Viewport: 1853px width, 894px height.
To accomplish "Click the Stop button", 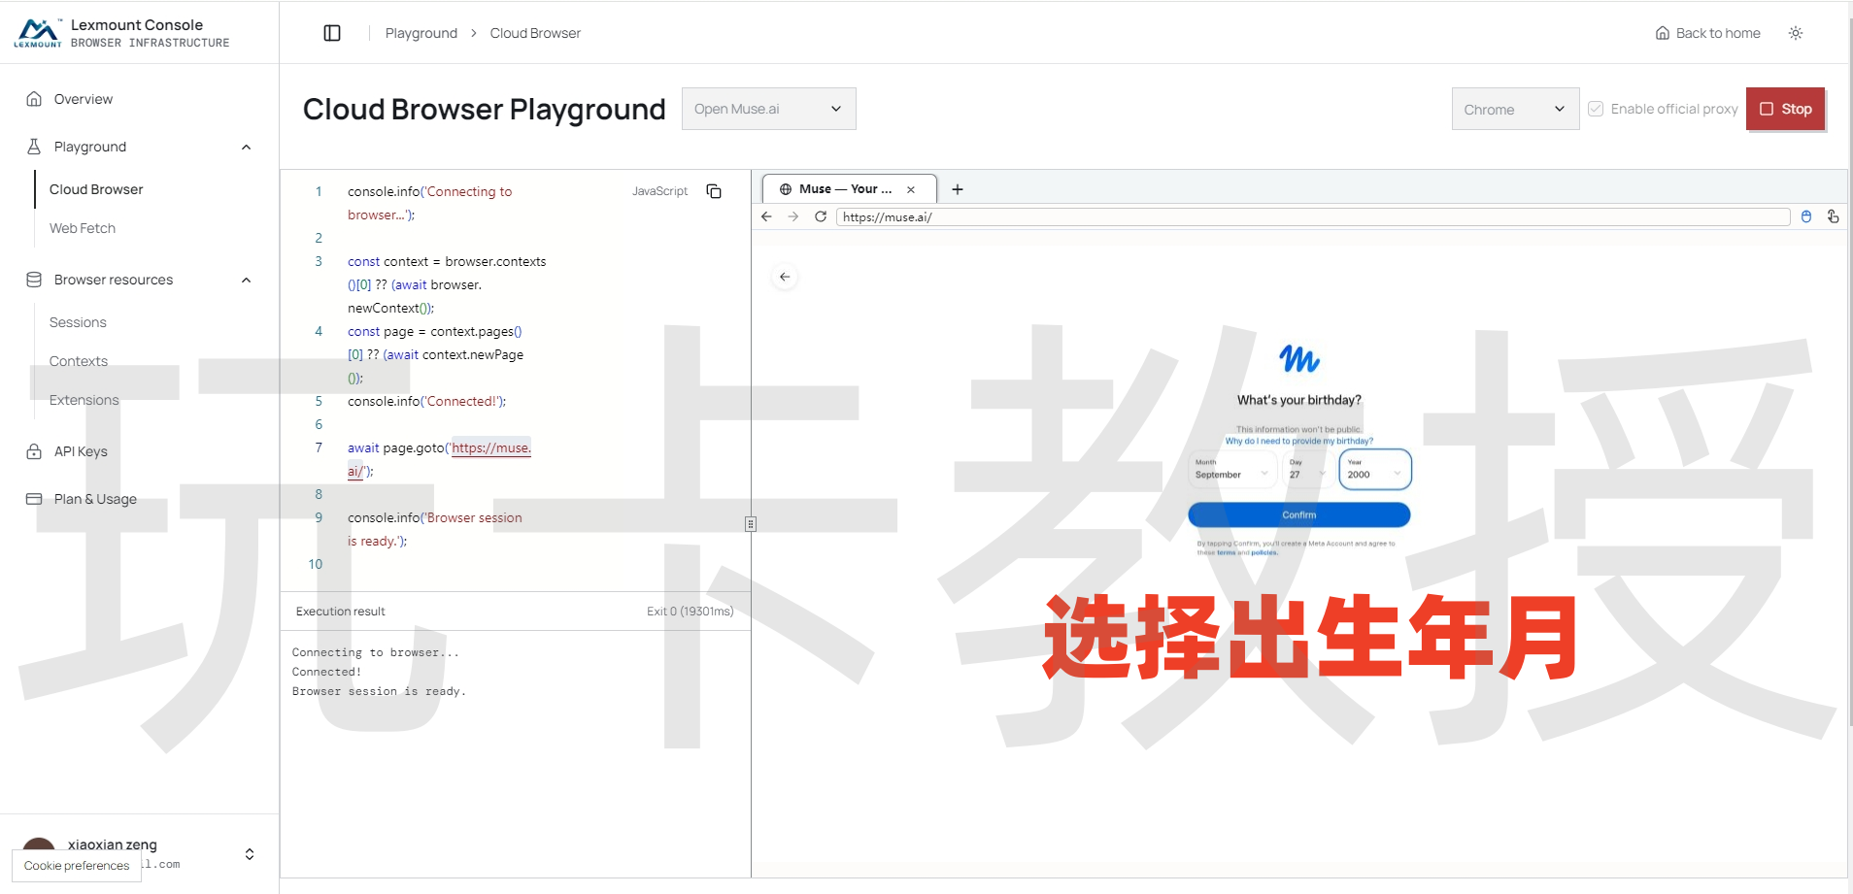I will pyautogui.click(x=1786, y=109).
